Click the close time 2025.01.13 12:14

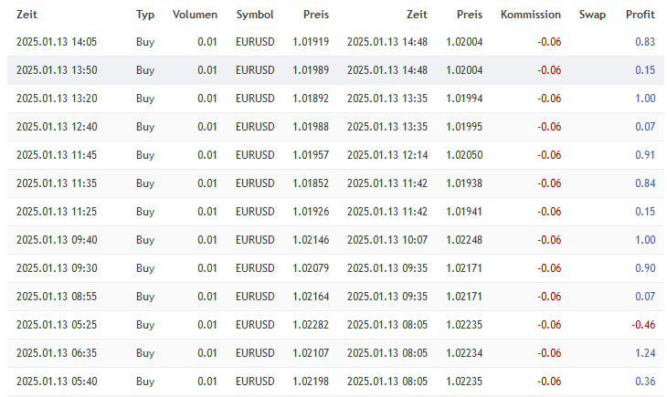386,155
